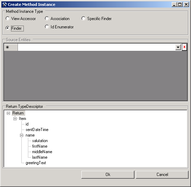Collapse the name tree node
The image size is (191, 187).
tap(22, 135)
